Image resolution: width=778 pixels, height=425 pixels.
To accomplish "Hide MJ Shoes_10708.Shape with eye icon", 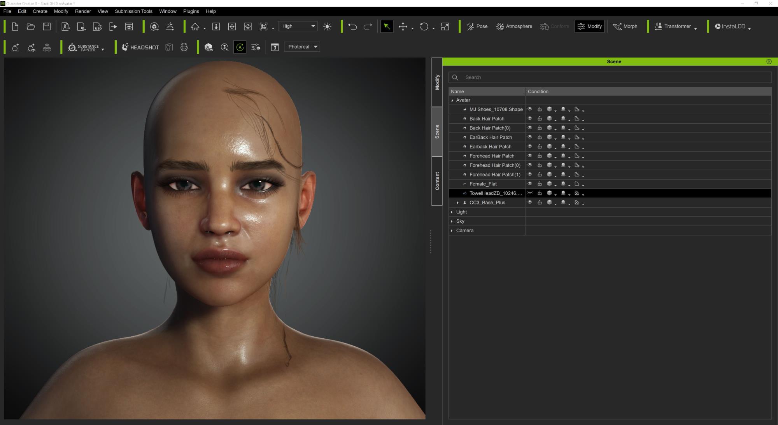I will tap(530, 109).
